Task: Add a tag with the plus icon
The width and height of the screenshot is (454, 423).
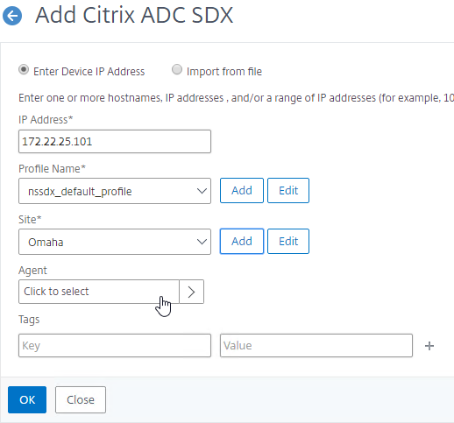Action: pyautogui.click(x=429, y=346)
